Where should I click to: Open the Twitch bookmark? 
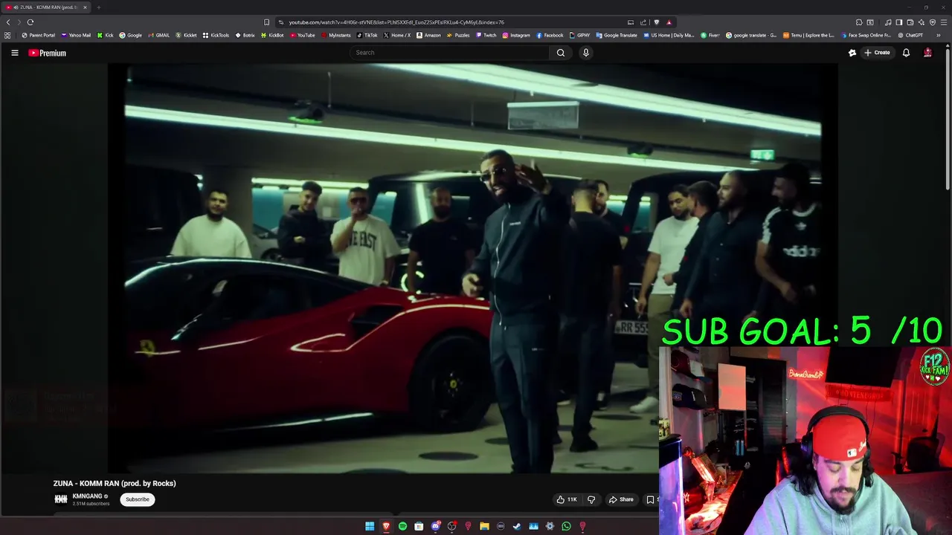pos(486,35)
